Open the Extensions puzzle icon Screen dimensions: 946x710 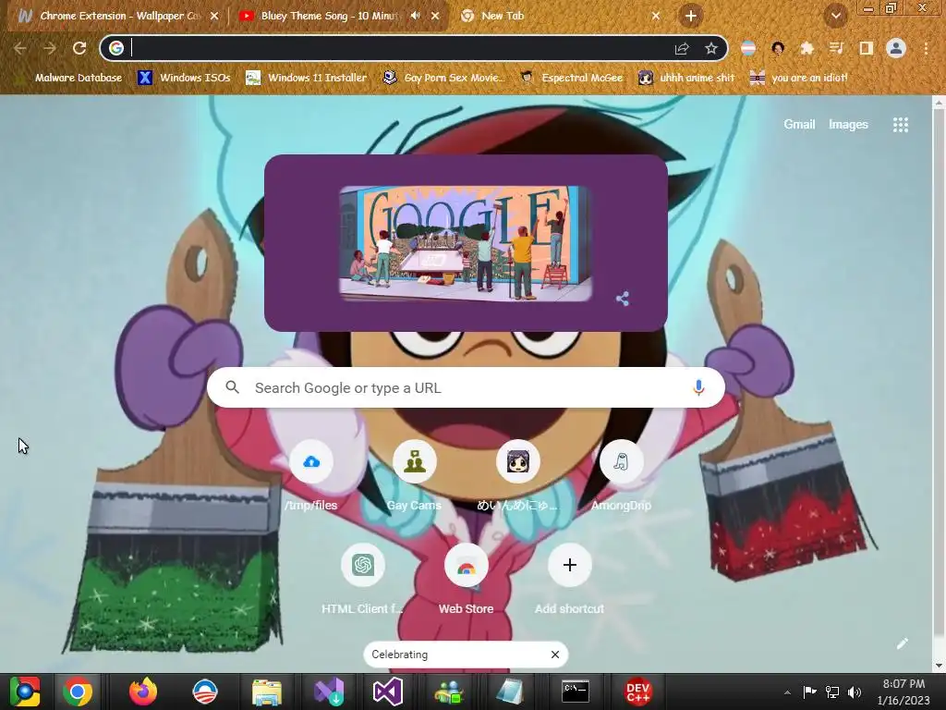[x=807, y=48]
